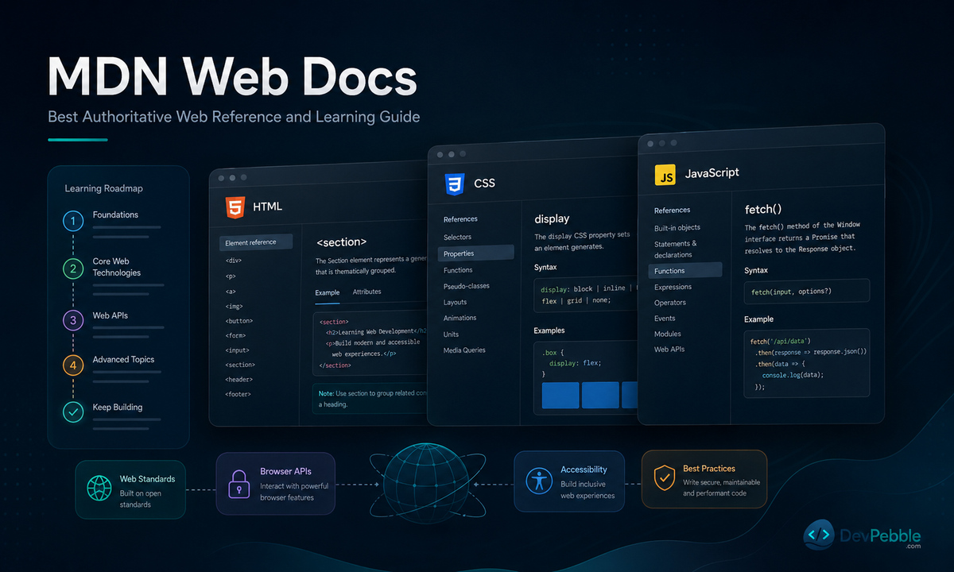Open Built-in objects in JavaScript sidebar
The width and height of the screenshot is (954, 572).
click(677, 228)
